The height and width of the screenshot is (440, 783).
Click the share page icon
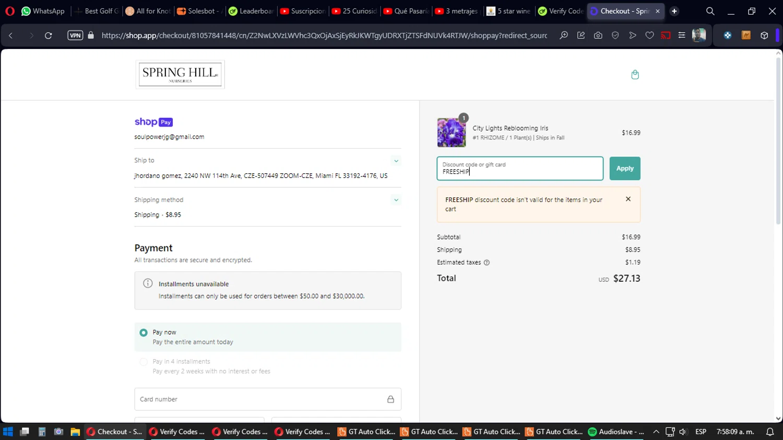[581, 35]
